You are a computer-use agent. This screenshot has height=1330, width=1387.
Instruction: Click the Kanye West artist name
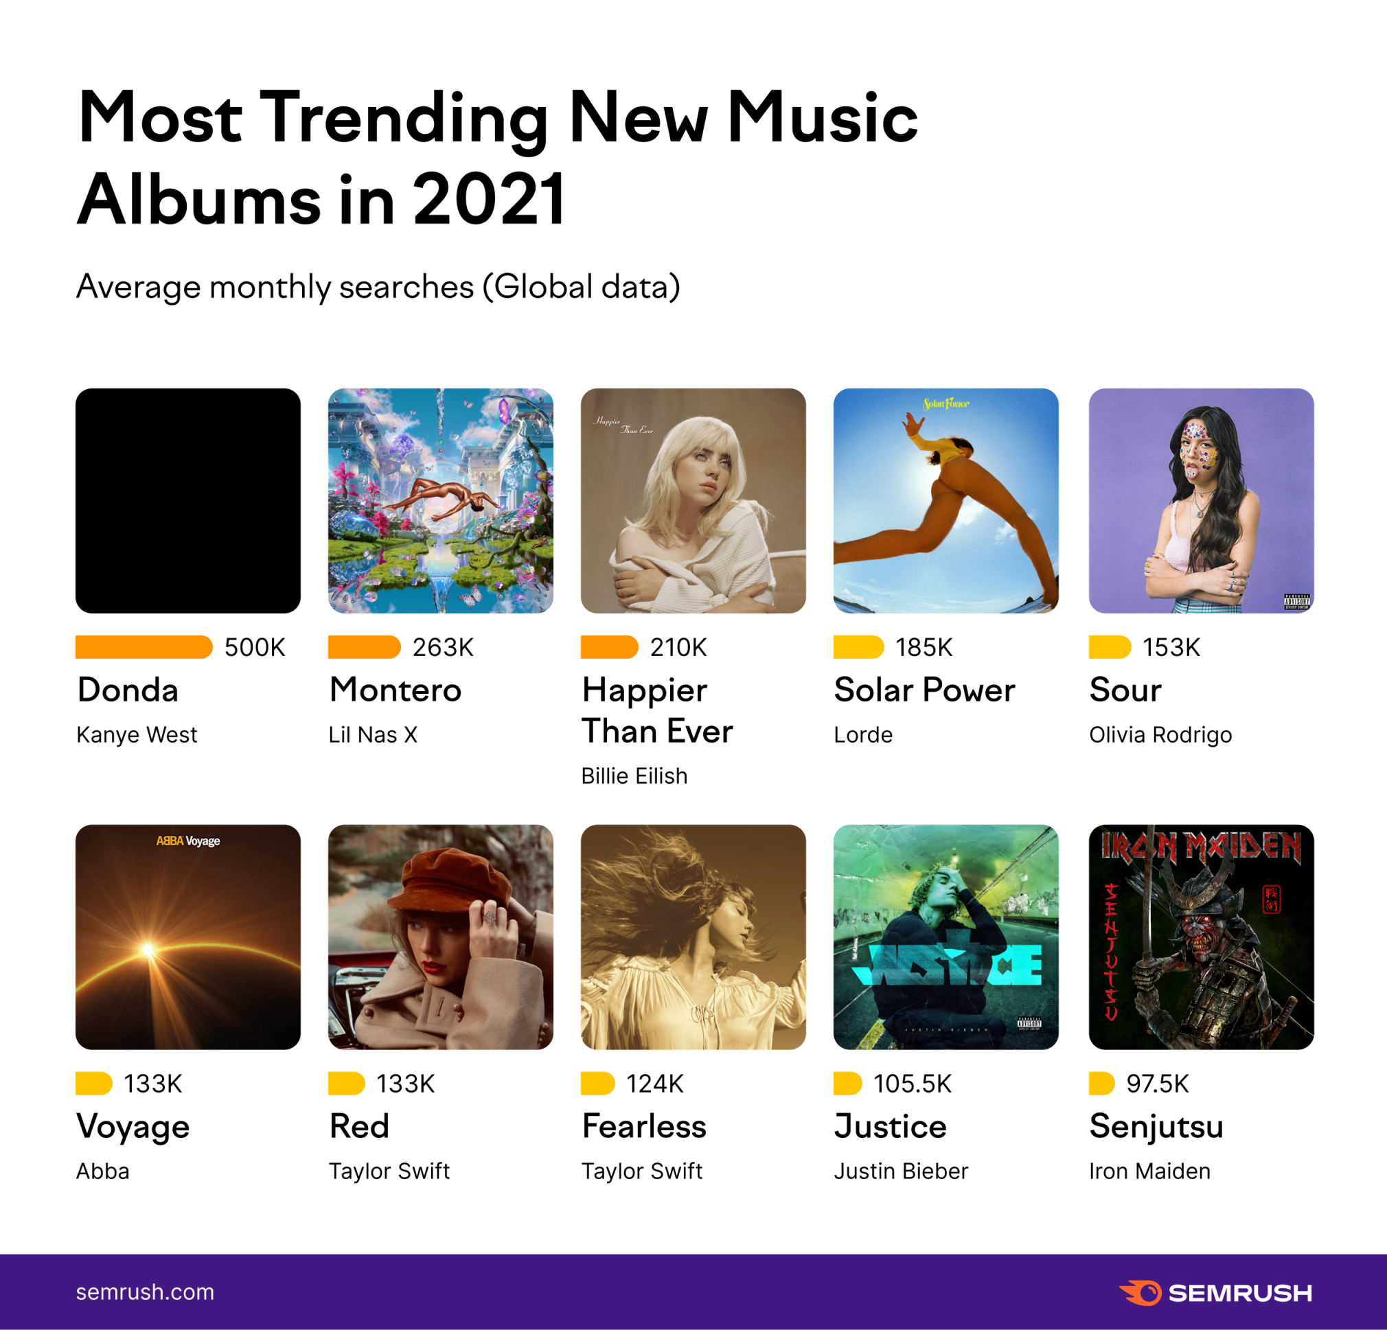pyautogui.click(x=137, y=734)
